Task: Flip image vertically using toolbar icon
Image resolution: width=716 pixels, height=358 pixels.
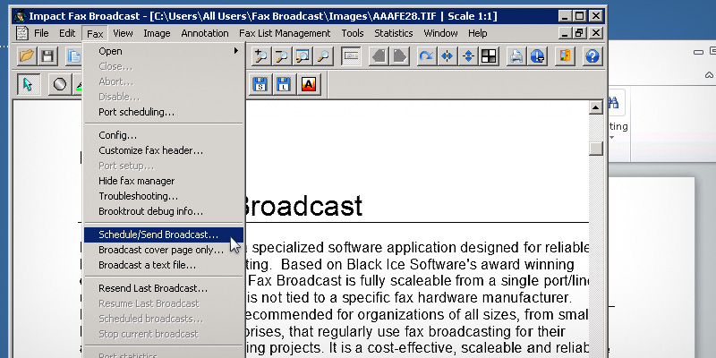Action: (x=467, y=56)
